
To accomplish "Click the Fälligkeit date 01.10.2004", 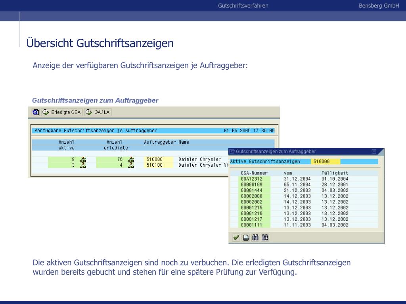I will tap(335, 179).
